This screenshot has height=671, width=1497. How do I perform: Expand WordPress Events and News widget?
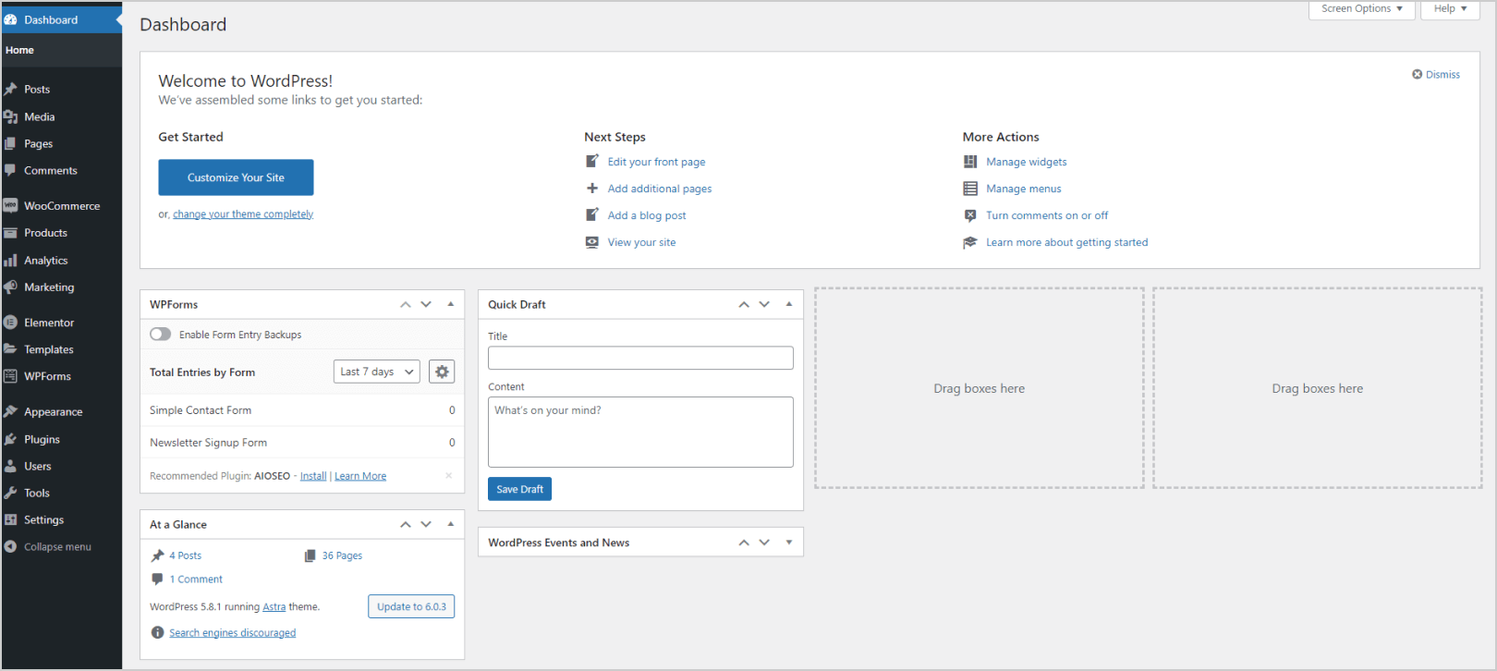[x=789, y=543]
